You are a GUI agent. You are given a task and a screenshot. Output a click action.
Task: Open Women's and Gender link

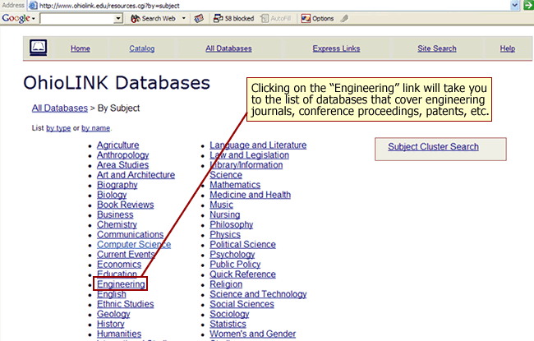253,334
